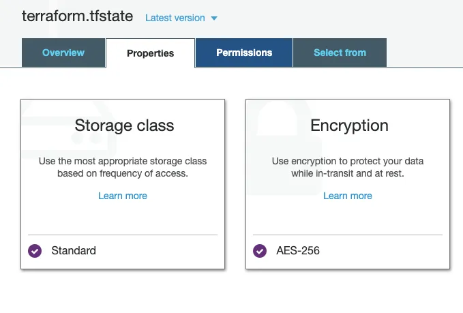Click the divider line above AES-256
Image resolution: width=463 pixels, height=313 pixels.
[x=348, y=235]
